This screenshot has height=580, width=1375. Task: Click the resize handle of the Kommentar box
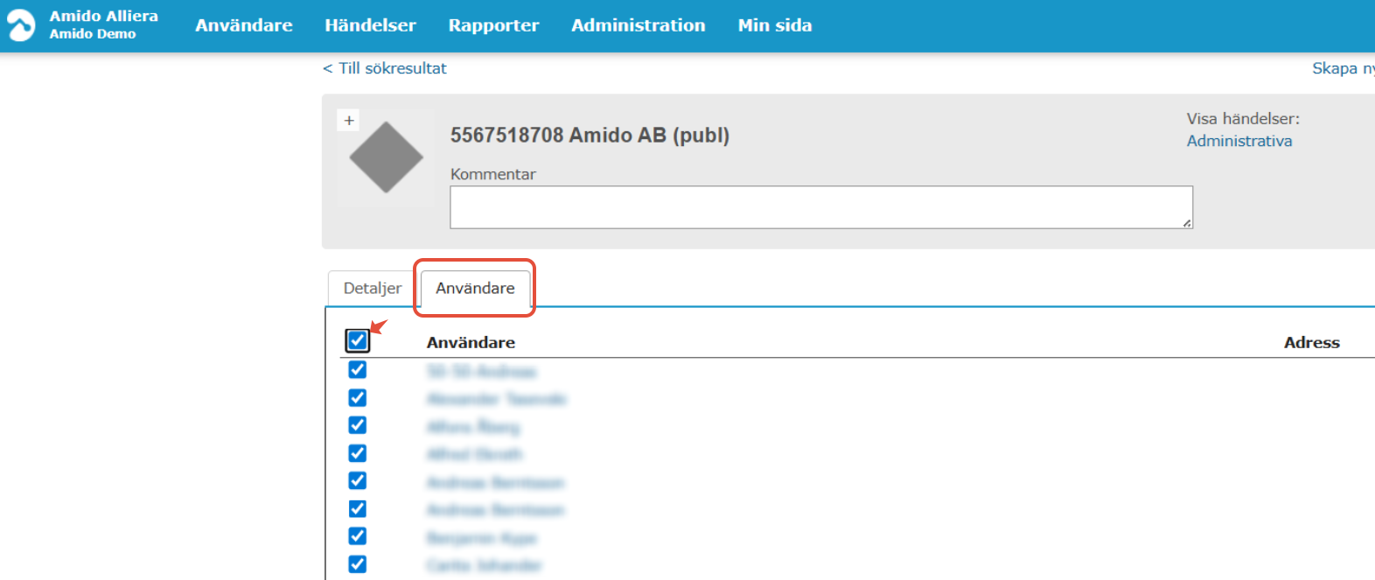(1187, 223)
